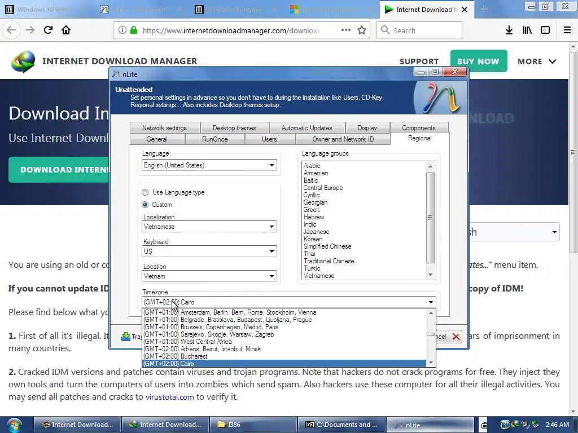Image resolution: width=578 pixels, height=433 pixels.
Task: Open the language select dropdown on webpage
Action: point(514,232)
